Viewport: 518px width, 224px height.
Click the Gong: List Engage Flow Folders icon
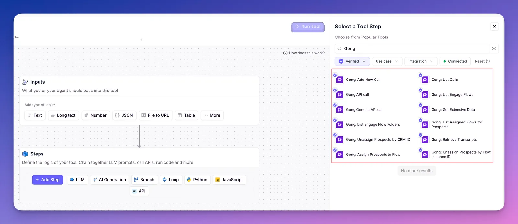tap(339, 124)
